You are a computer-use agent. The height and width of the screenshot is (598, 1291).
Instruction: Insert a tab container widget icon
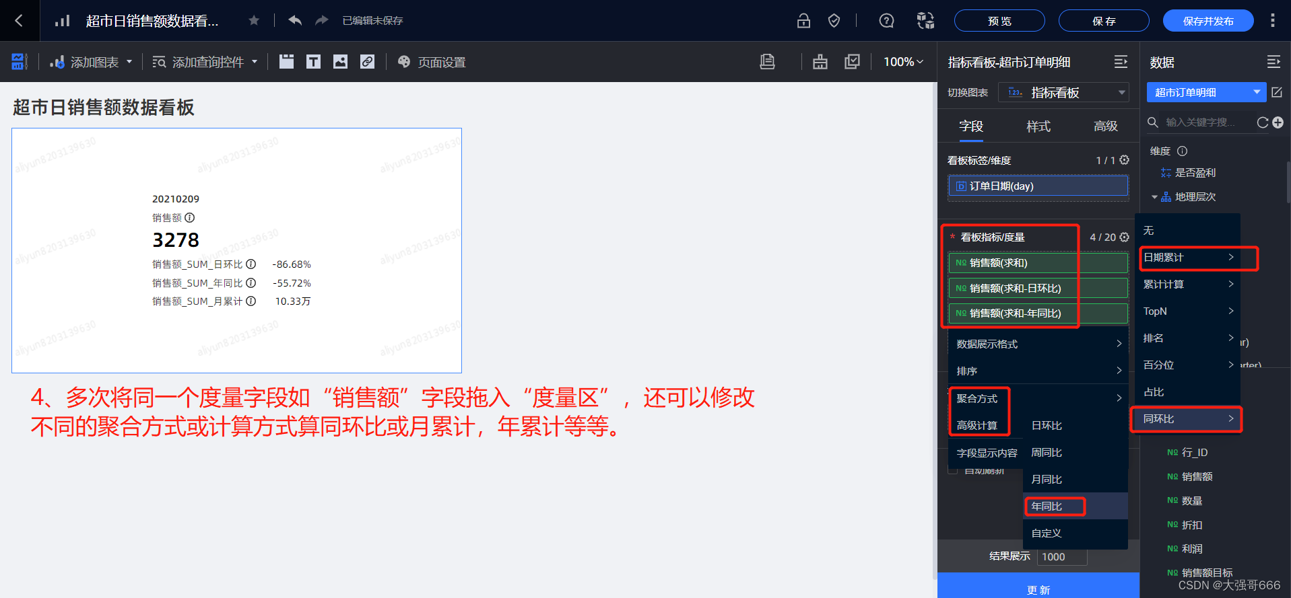pyautogui.click(x=287, y=62)
